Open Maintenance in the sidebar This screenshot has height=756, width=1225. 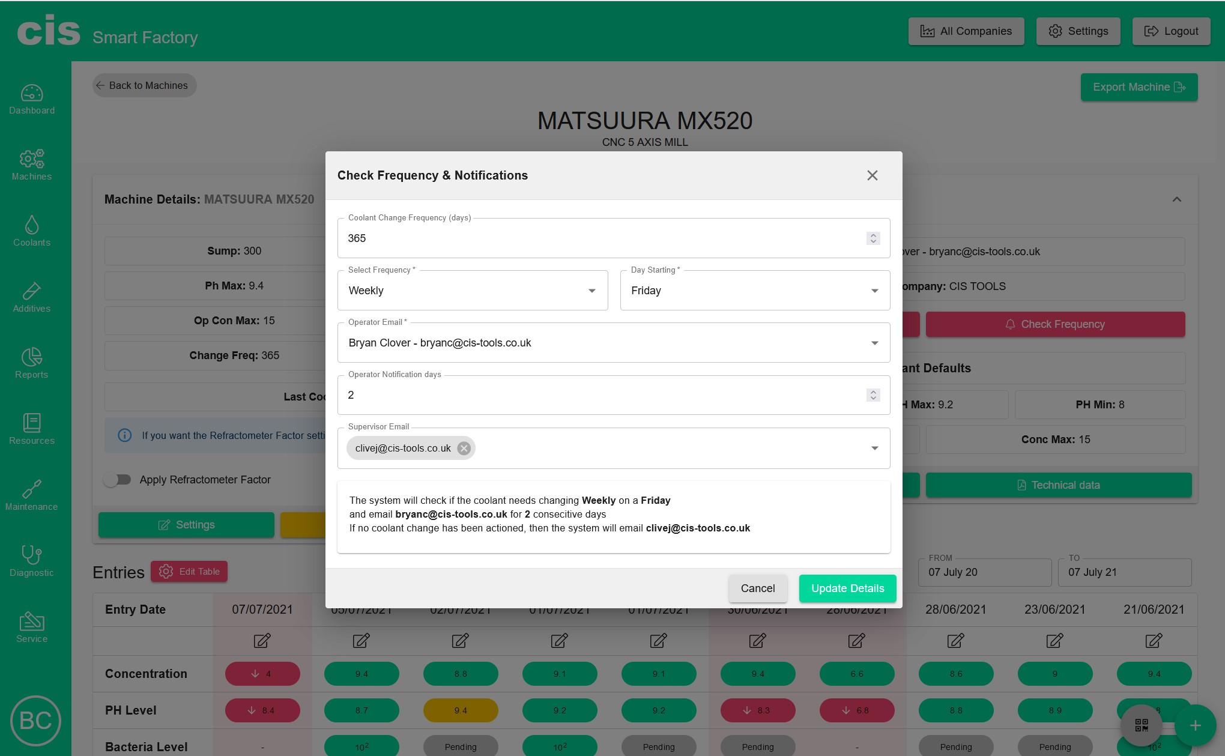click(x=32, y=495)
